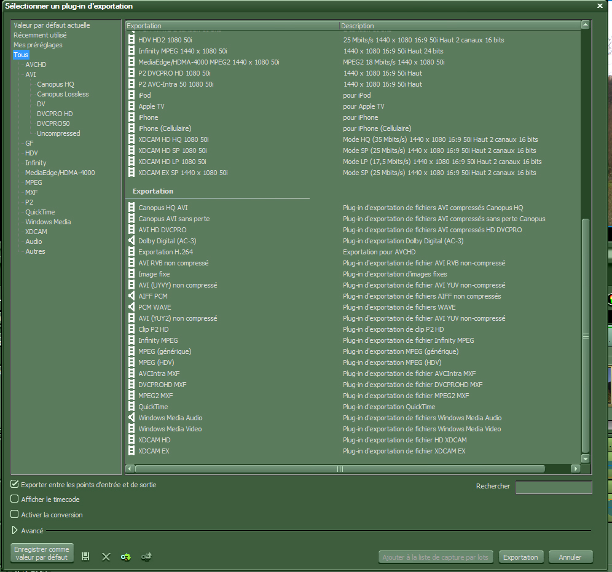Uncheck Exporter entre les points d'entrée et de sortie
Screen dimensions: 612x572
pyautogui.click(x=15, y=484)
